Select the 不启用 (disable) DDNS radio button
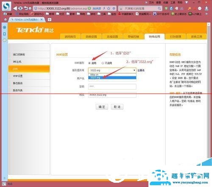 point(103,63)
